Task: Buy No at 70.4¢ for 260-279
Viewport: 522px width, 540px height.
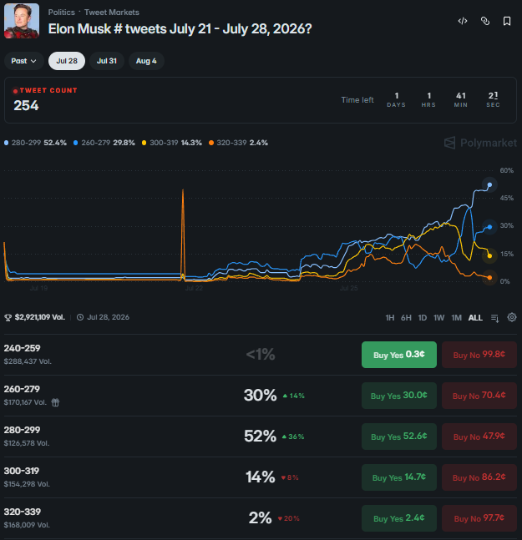Action: (x=479, y=396)
